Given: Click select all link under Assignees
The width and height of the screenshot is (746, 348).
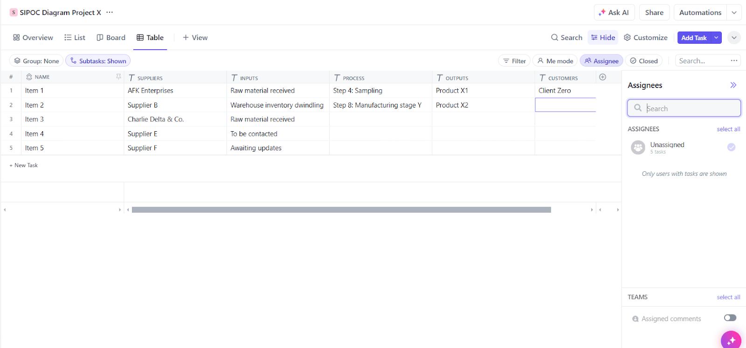Looking at the screenshot, I should (728, 129).
